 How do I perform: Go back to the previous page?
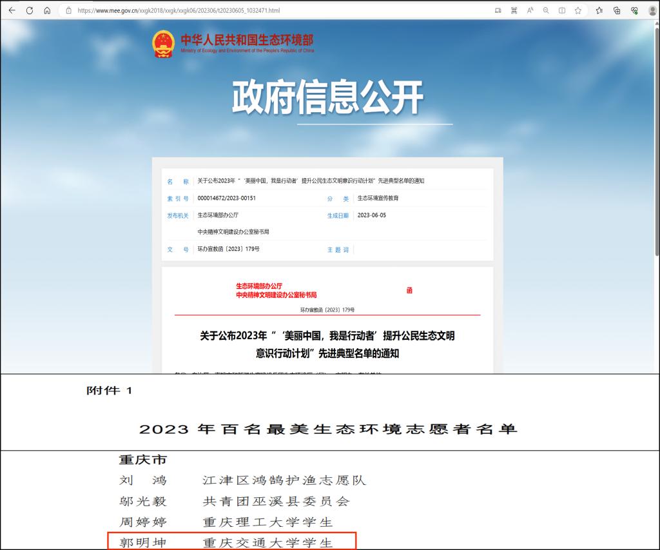(12, 10)
